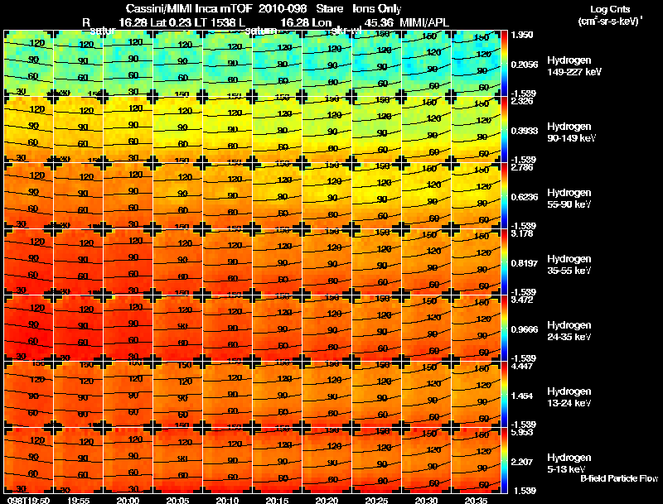
Task: Click the '20:15' time axis label
Action: [277, 500]
